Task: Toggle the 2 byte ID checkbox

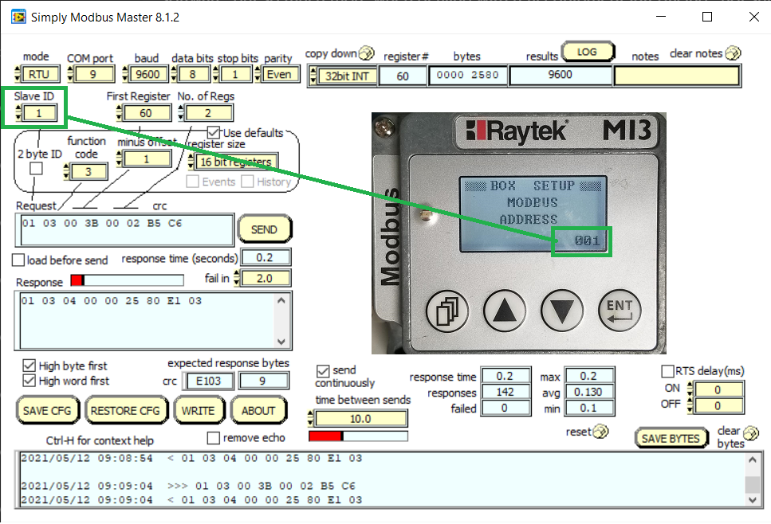Action: point(36,169)
